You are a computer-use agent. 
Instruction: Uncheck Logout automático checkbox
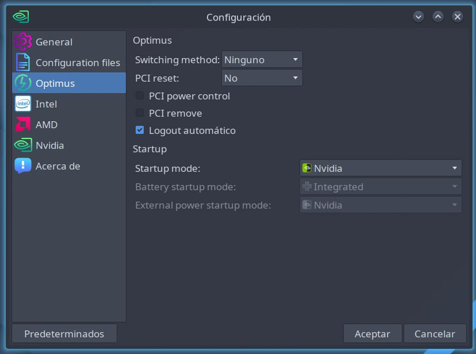point(140,130)
